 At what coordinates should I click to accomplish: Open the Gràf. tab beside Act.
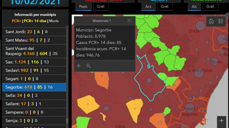pyautogui.click(x=165, y=6)
